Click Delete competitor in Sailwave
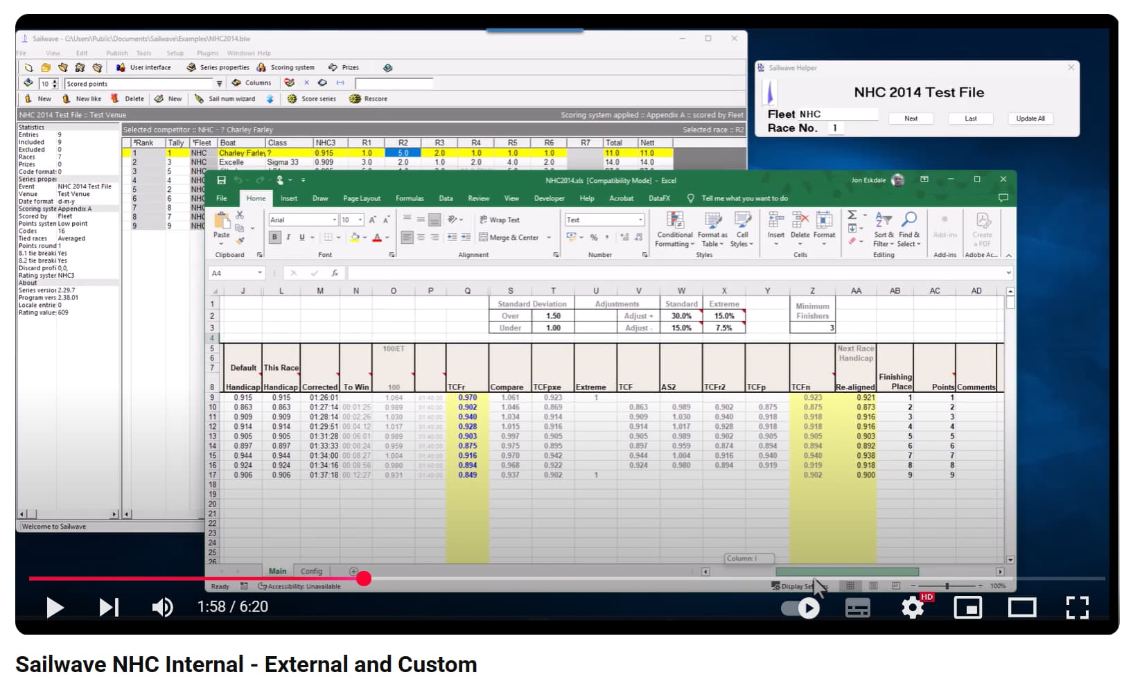The width and height of the screenshot is (1142, 679). pos(128,98)
